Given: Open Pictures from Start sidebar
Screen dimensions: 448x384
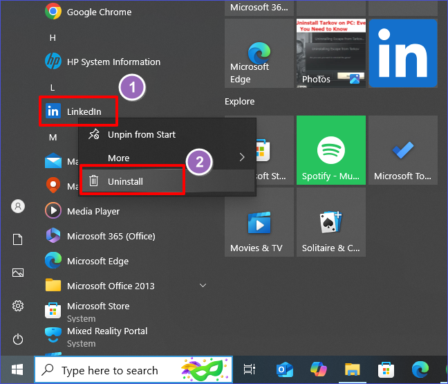Looking at the screenshot, I should (18, 273).
